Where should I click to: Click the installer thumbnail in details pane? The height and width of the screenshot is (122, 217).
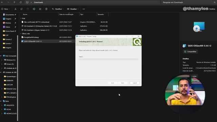pyautogui.click(x=199, y=27)
